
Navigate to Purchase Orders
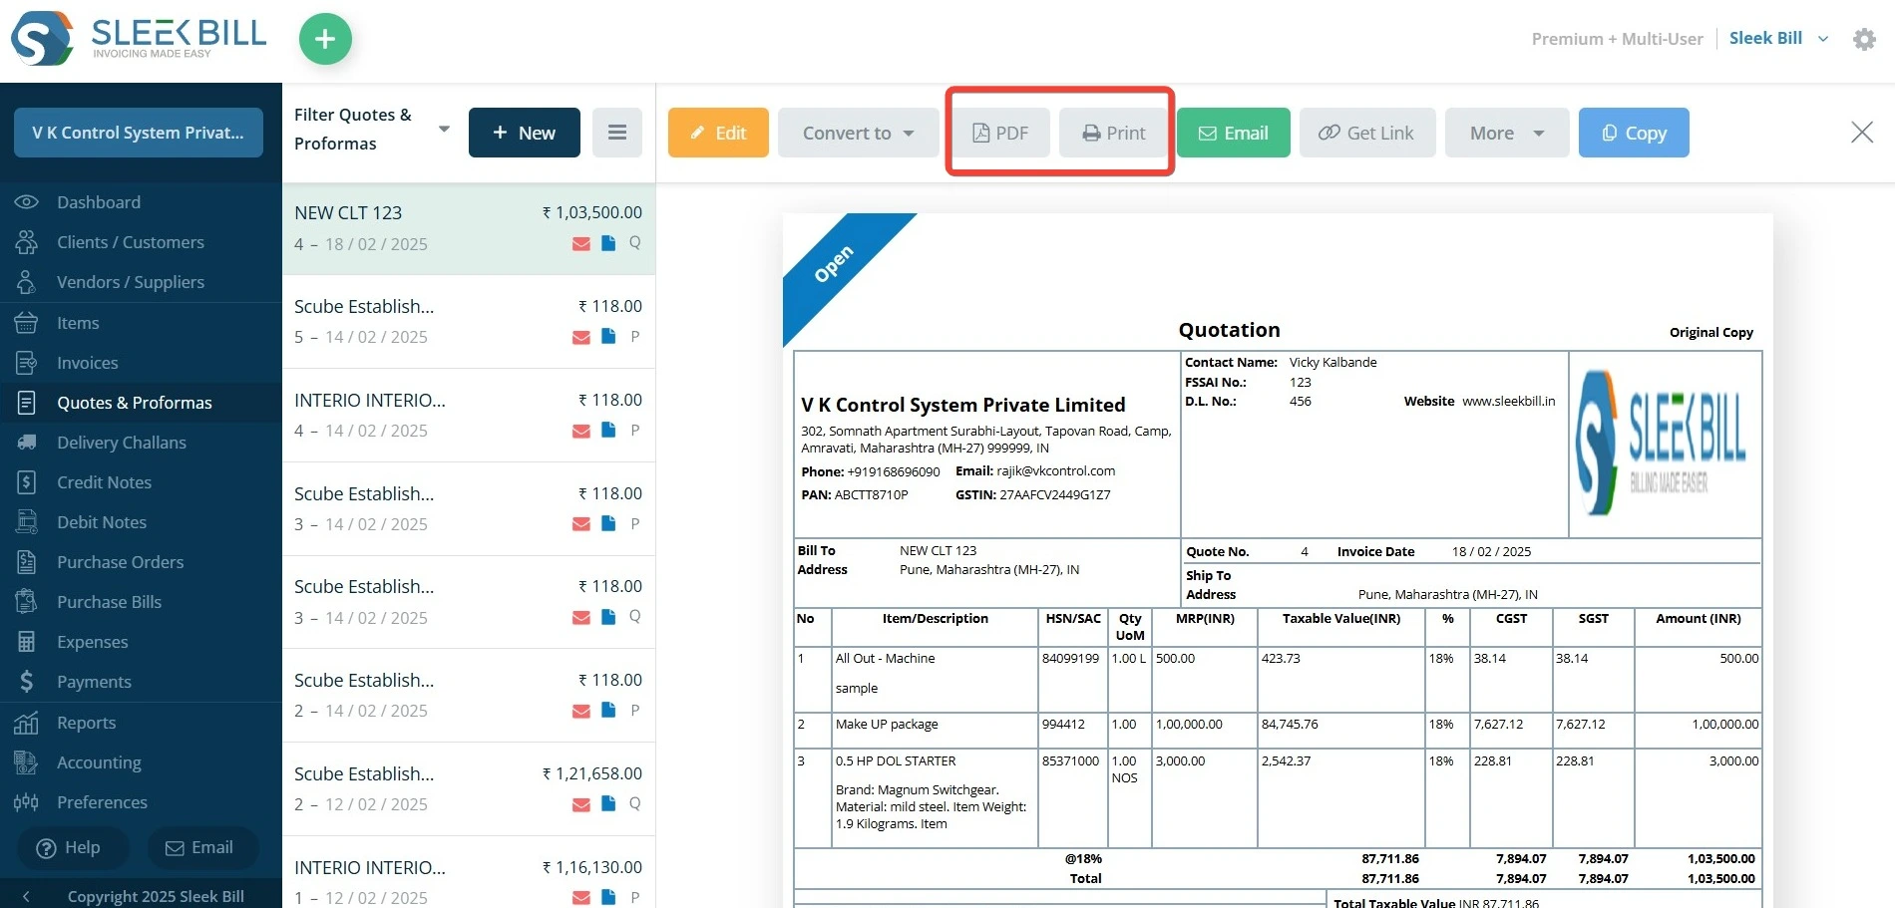pyautogui.click(x=121, y=562)
